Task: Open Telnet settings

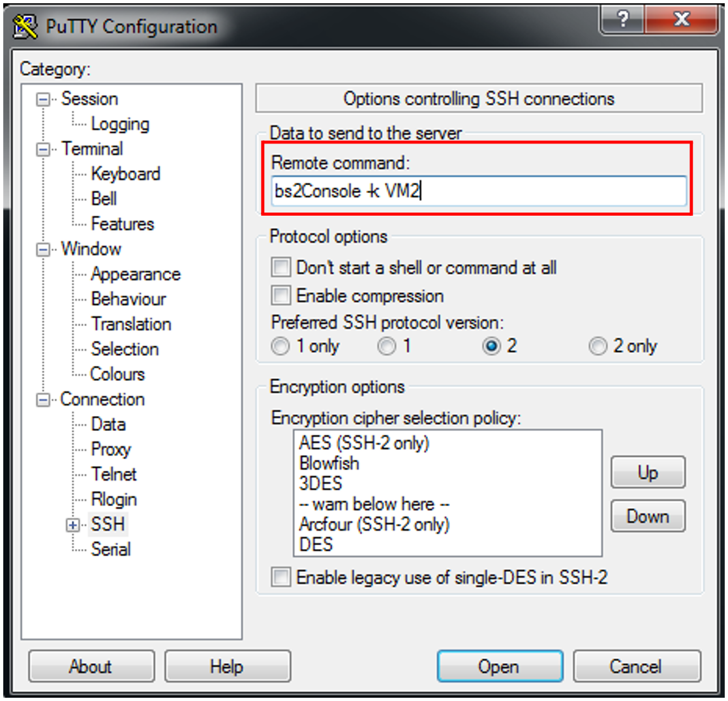Action: point(114,475)
